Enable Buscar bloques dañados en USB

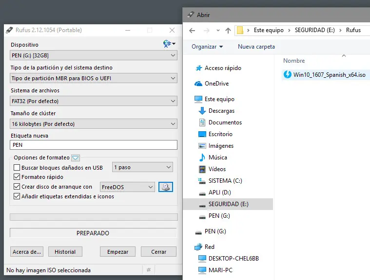coord(17,168)
